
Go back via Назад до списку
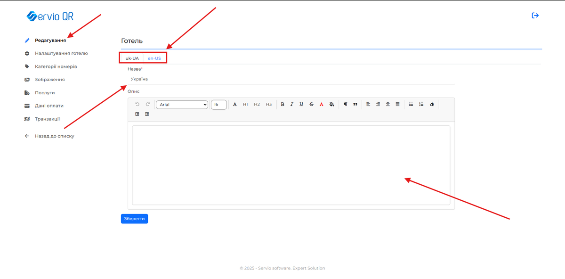point(54,136)
